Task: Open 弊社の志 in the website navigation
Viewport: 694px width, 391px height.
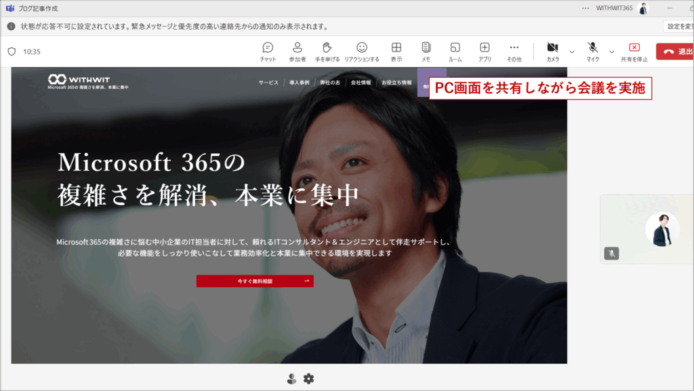Action: click(x=330, y=83)
